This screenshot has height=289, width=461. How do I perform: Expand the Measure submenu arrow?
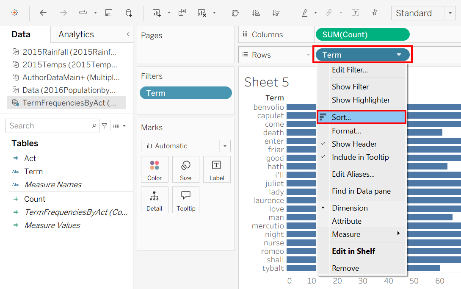398,233
